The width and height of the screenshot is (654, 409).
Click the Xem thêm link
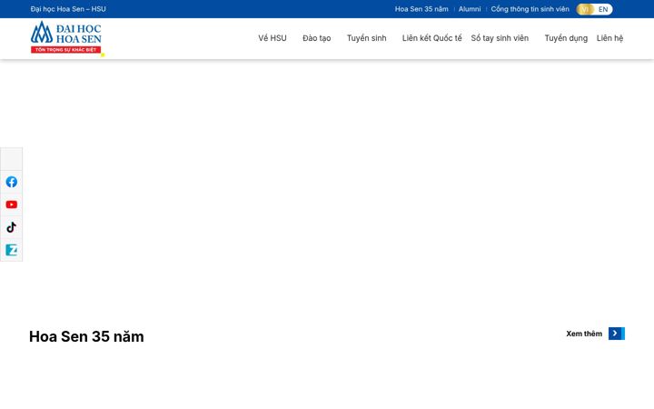tap(584, 334)
